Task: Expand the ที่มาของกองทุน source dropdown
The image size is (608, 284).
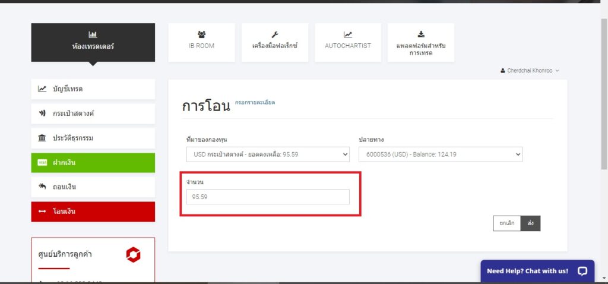Action: tap(268, 154)
